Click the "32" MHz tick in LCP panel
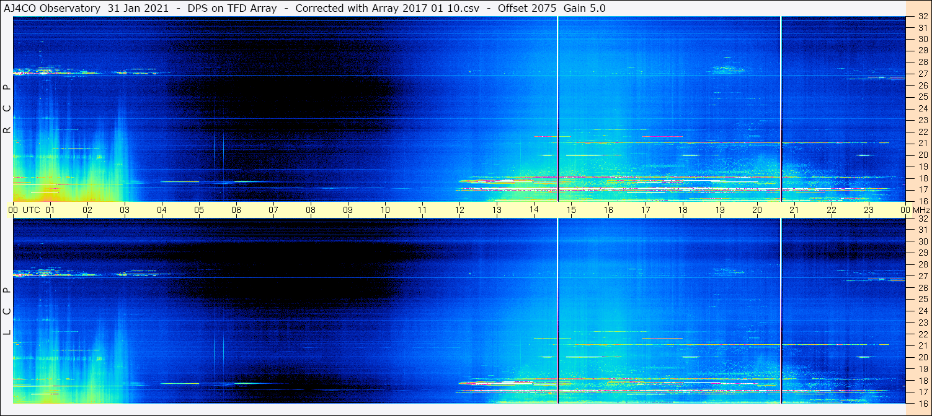 [922, 219]
